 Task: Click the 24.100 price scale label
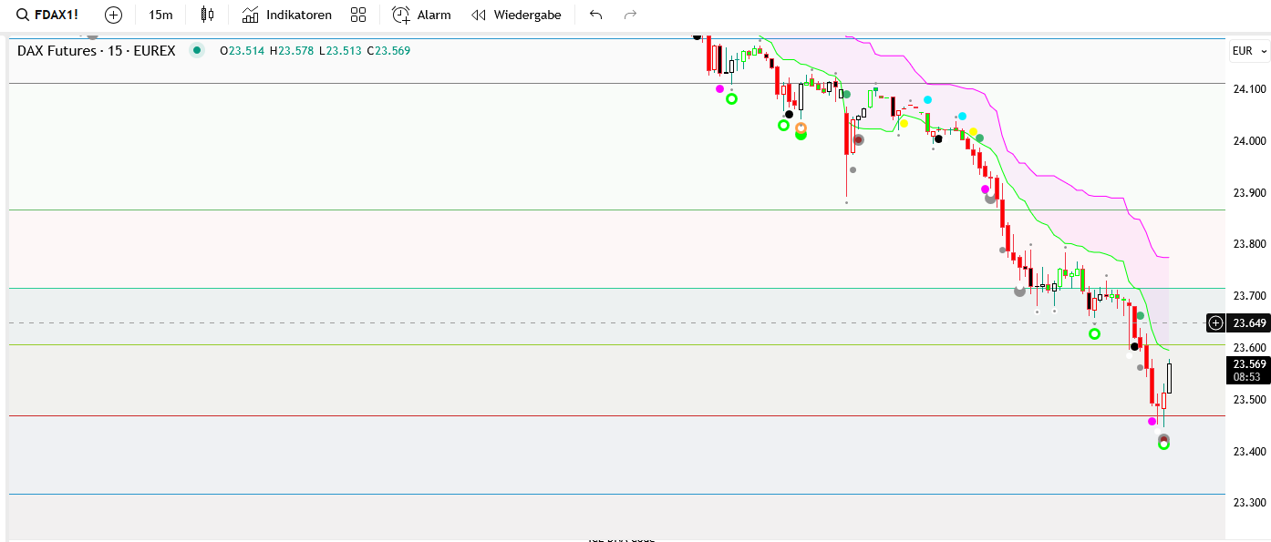[1248, 89]
